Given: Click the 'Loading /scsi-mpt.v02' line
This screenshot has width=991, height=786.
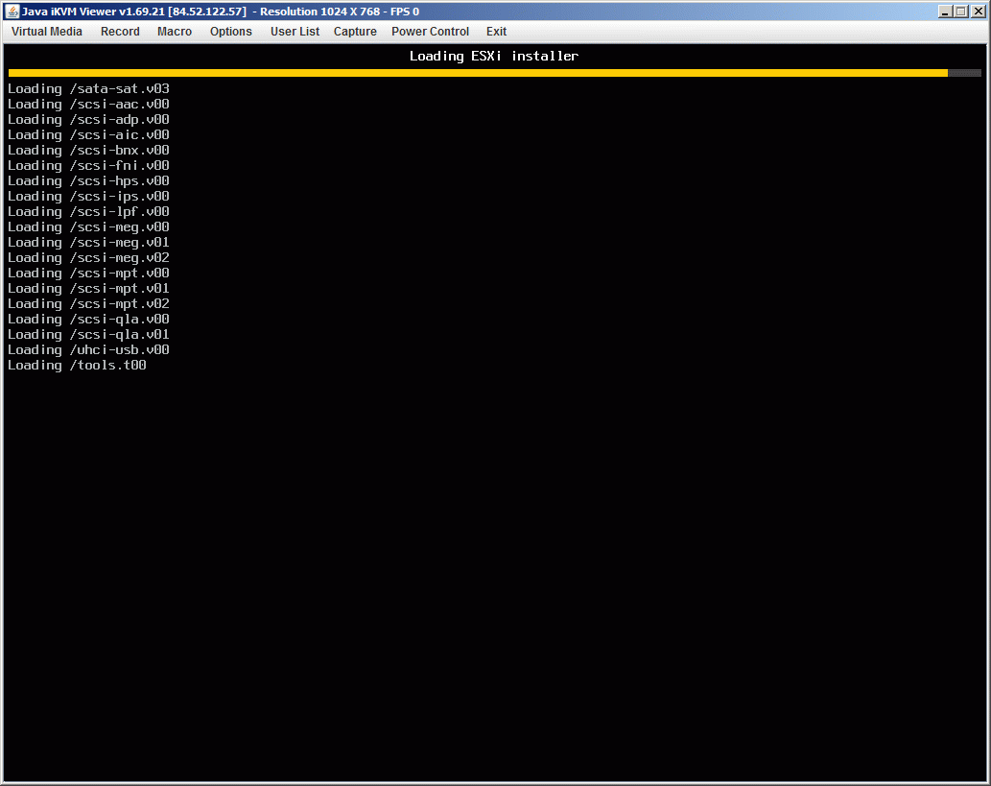Looking at the screenshot, I should [x=88, y=303].
